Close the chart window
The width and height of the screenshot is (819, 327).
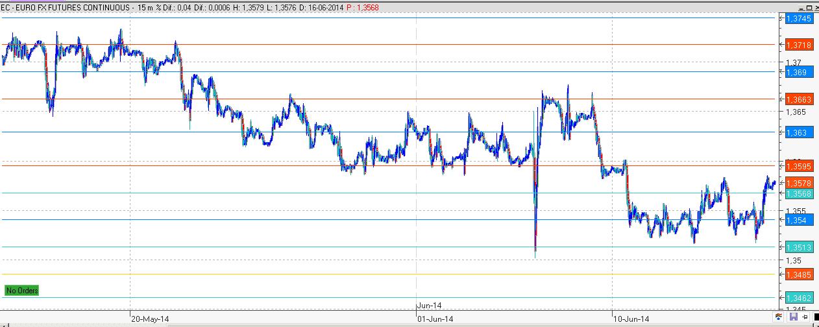pyautogui.click(x=816, y=7)
